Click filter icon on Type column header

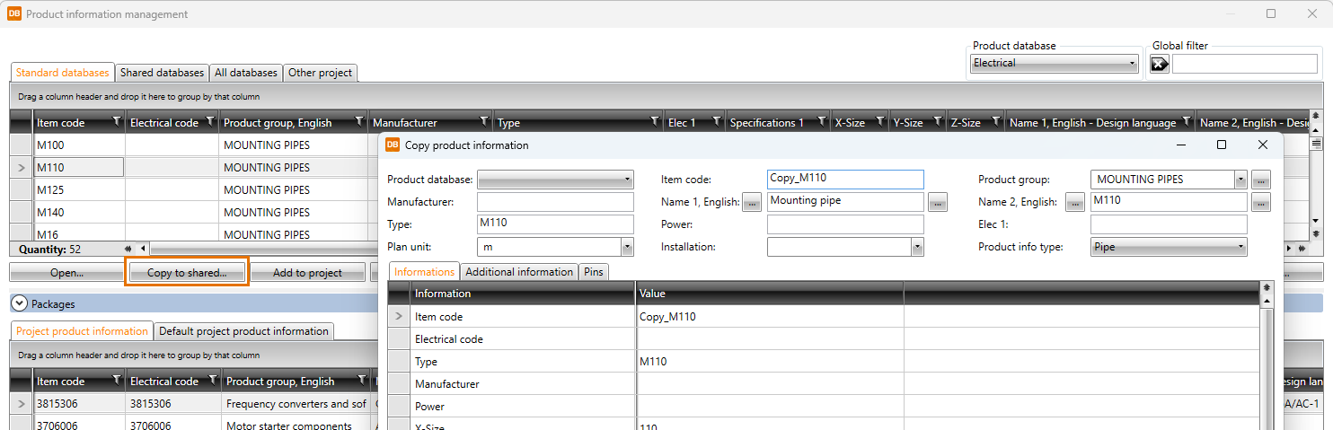pos(655,122)
